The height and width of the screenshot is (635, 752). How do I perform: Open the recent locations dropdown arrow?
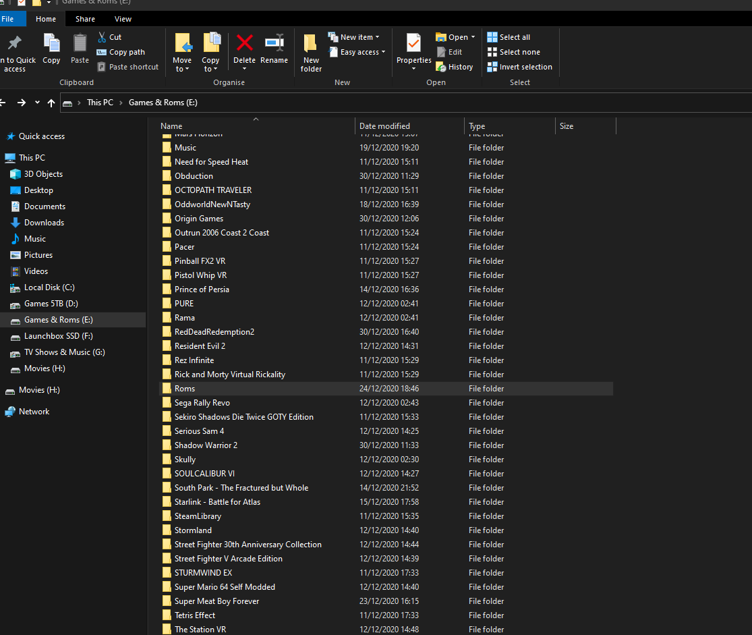(x=37, y=102)
